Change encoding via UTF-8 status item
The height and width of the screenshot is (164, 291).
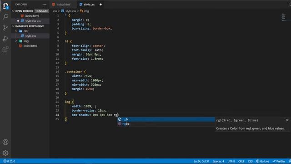coord(231,161)
